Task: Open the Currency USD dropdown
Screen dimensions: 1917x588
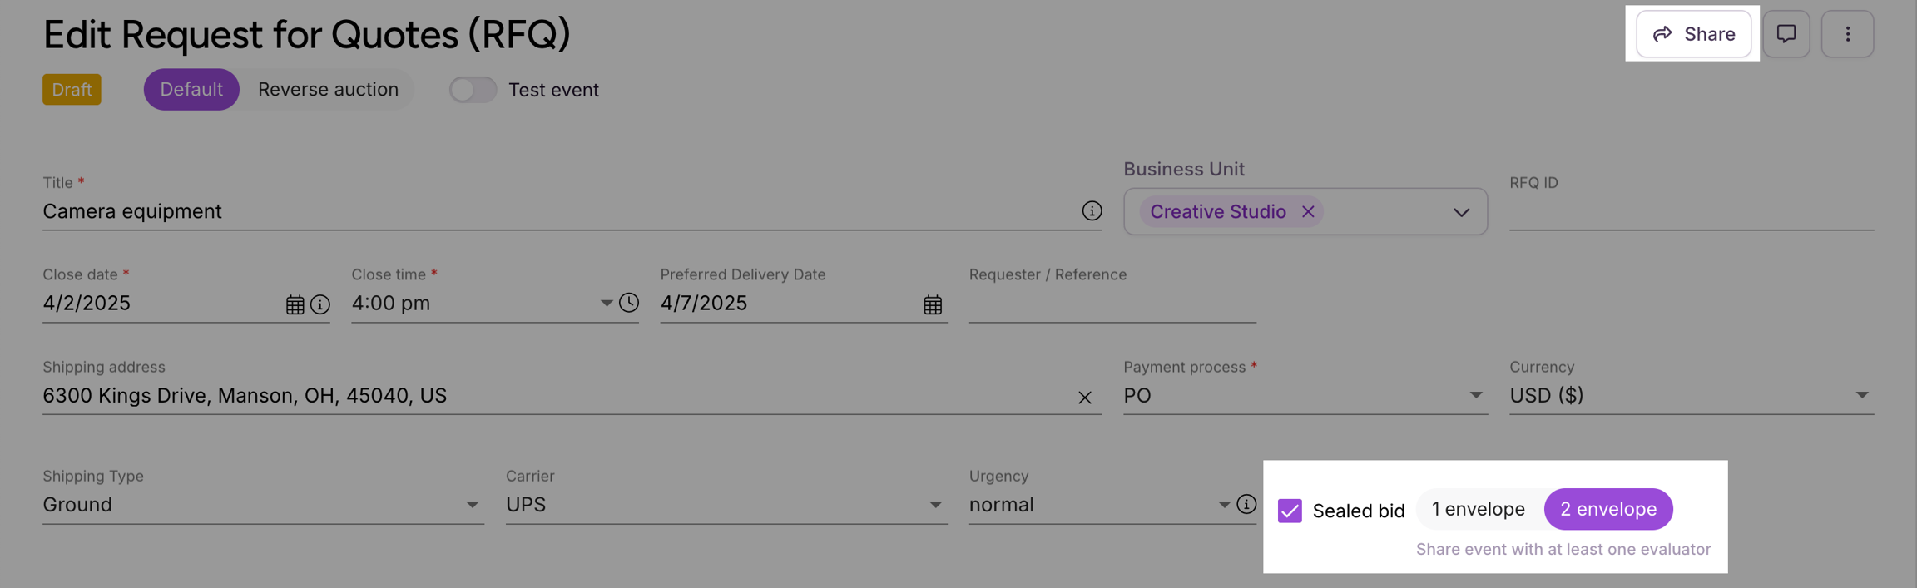Action: [x=1861, y=396]
